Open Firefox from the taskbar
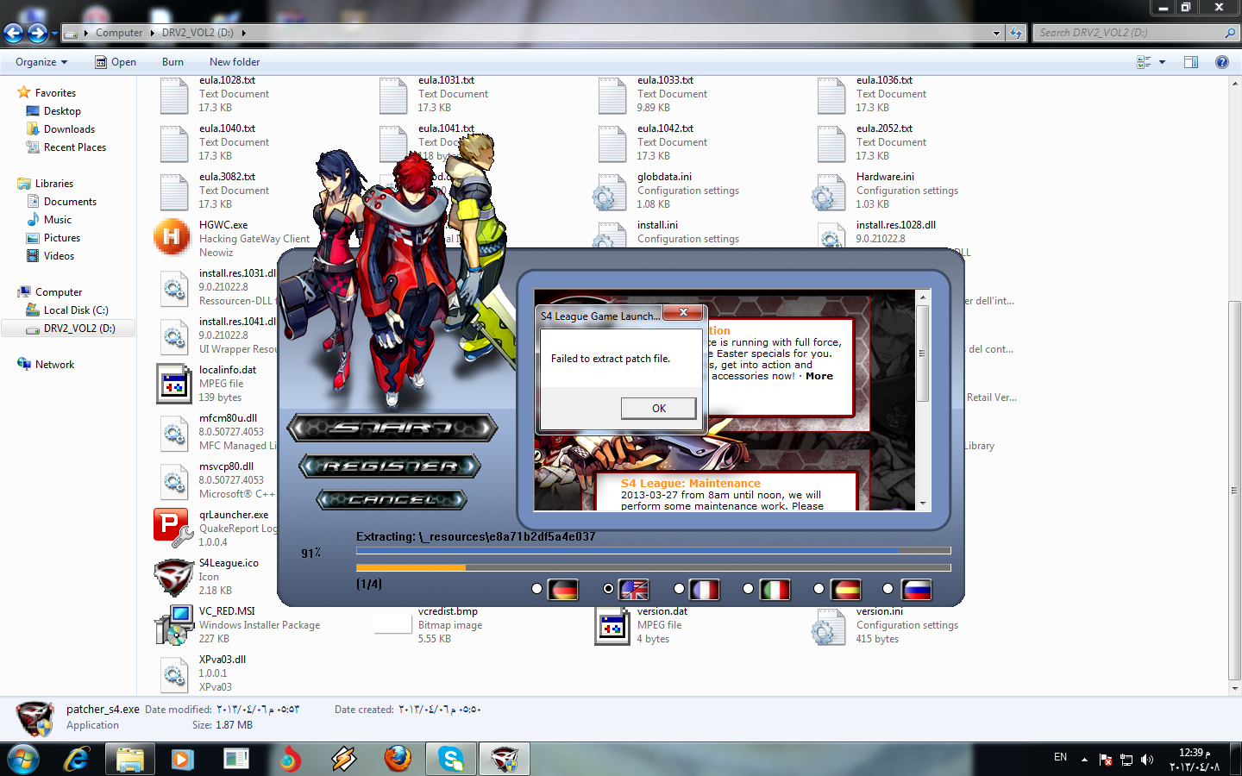The image size is (1242, 776). pos(398,759)
